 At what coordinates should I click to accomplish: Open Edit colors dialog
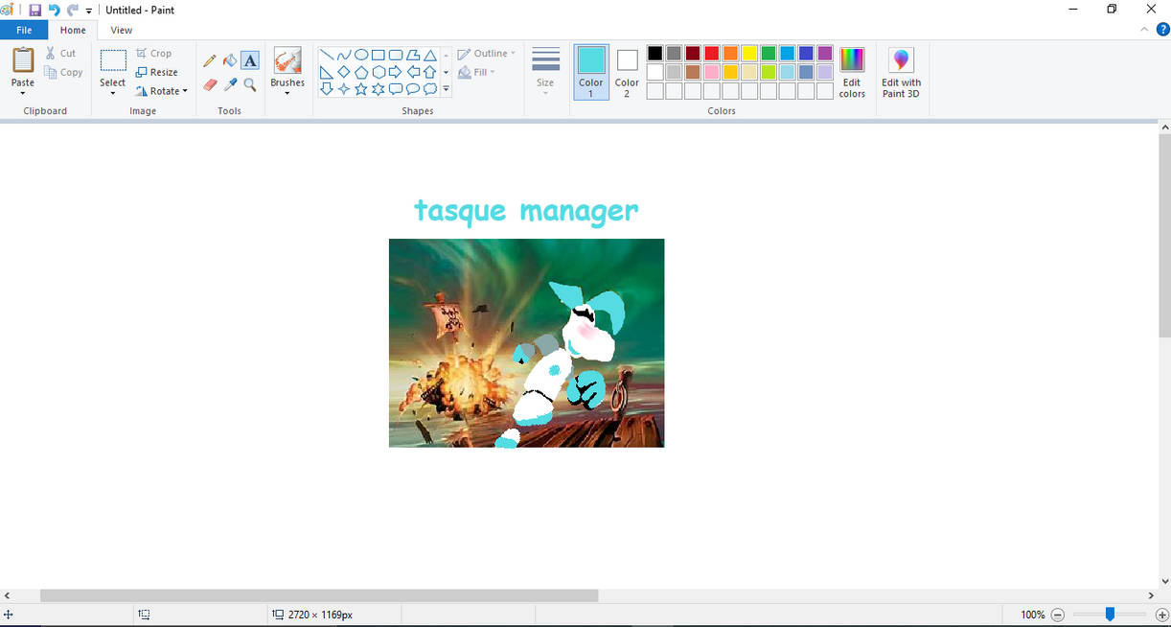(x=852, y=72)
